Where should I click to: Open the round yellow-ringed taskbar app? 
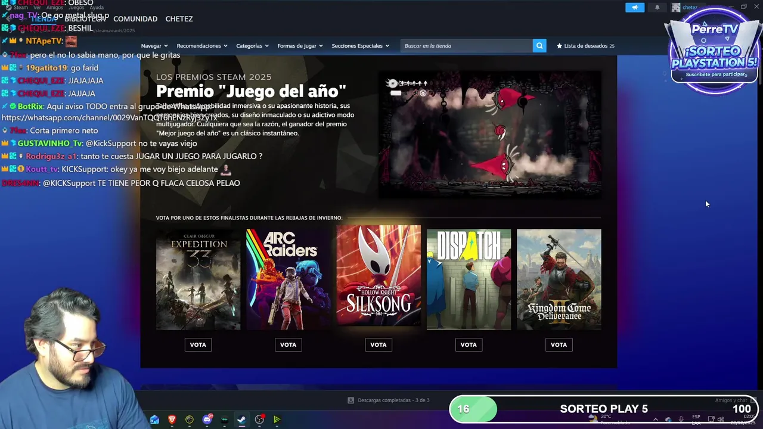click(x=190, y=419)
